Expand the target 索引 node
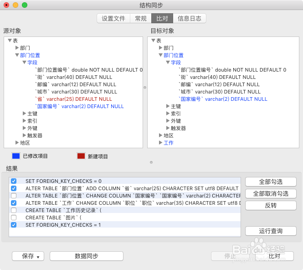 click(x=168, y=114)
